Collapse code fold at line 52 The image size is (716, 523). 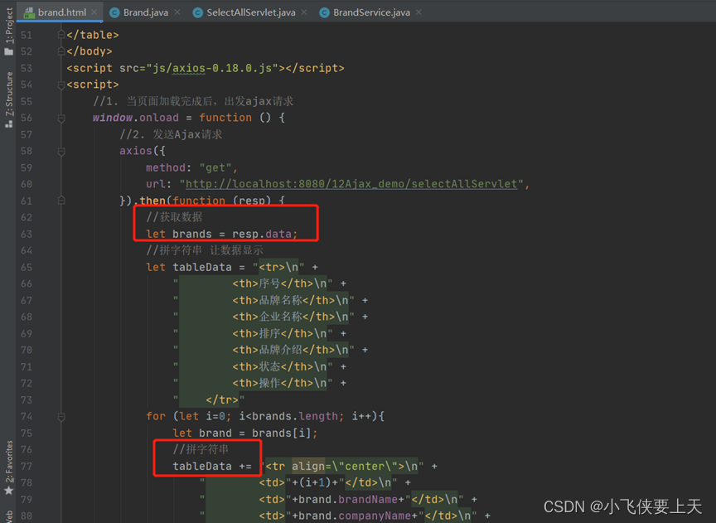pyautogui.click(x=61, y=51)
